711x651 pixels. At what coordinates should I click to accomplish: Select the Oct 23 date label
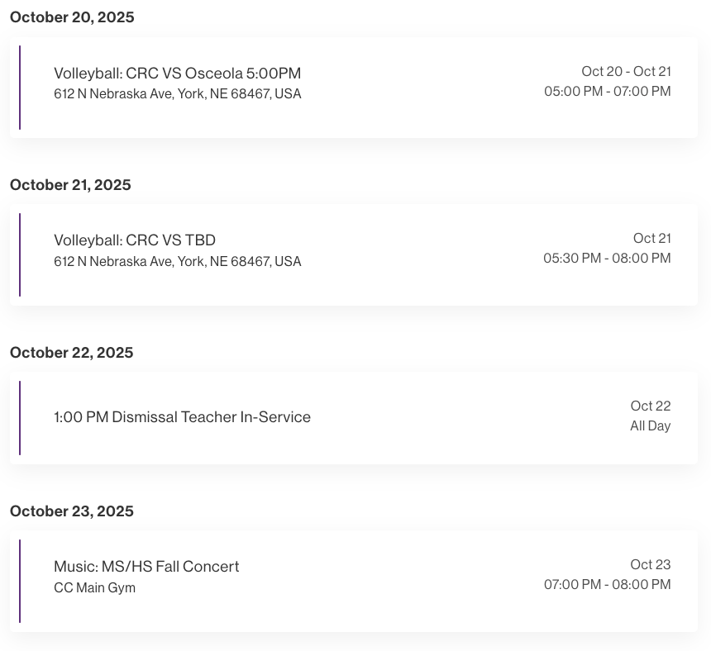(x=650, y=565)
